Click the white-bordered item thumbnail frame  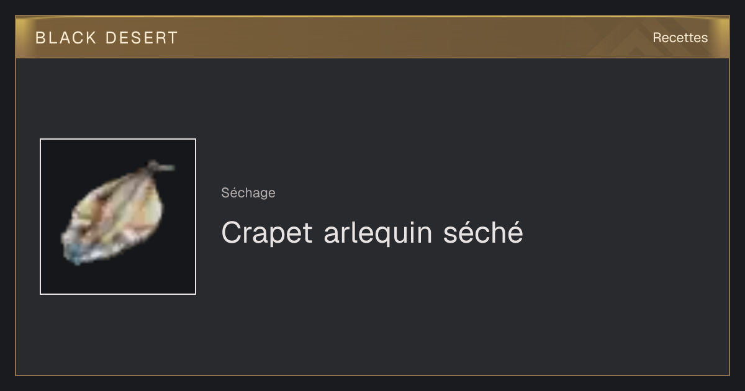click(x=118, y=217)
